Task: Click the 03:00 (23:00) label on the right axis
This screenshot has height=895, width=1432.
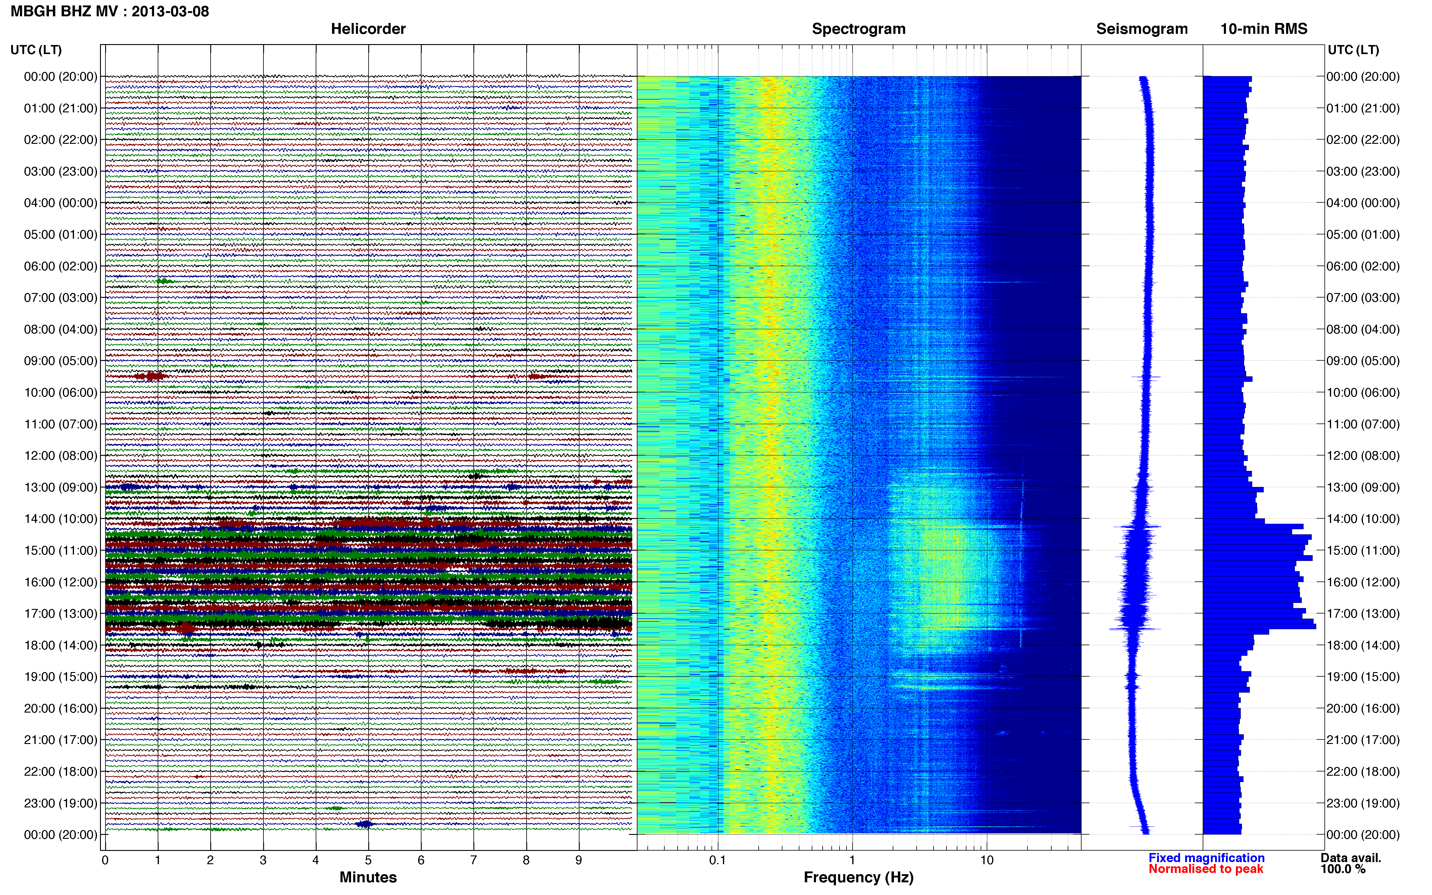Action: point(1363,172)
